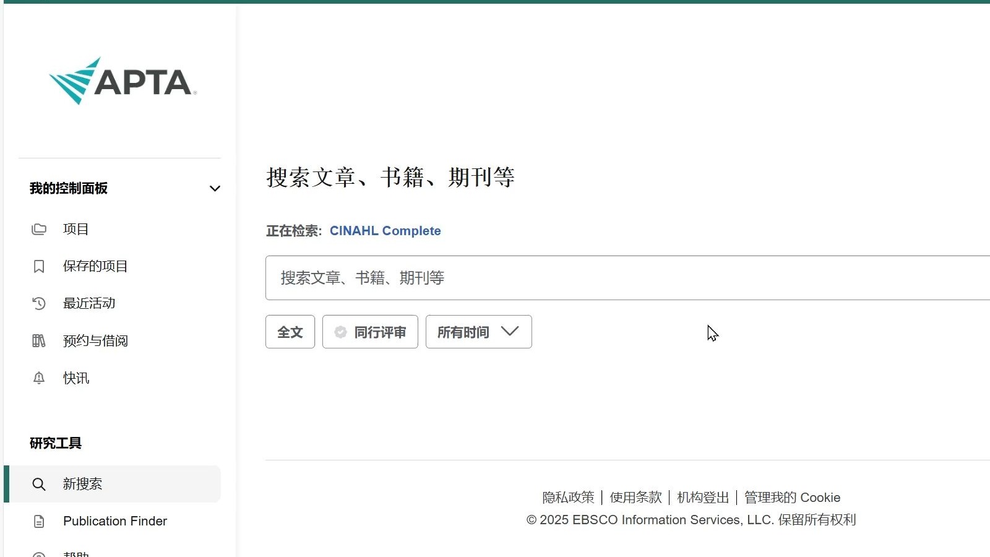Screen dimensions: 990x557
Task: Click the magnifier icon beside 新搜索
Action: (x=39, y=484)
